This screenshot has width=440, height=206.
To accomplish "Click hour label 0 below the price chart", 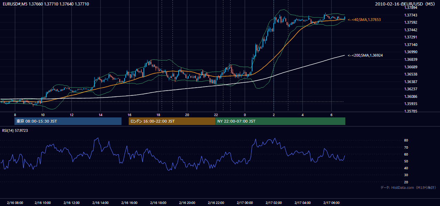I will coord(245,115).
